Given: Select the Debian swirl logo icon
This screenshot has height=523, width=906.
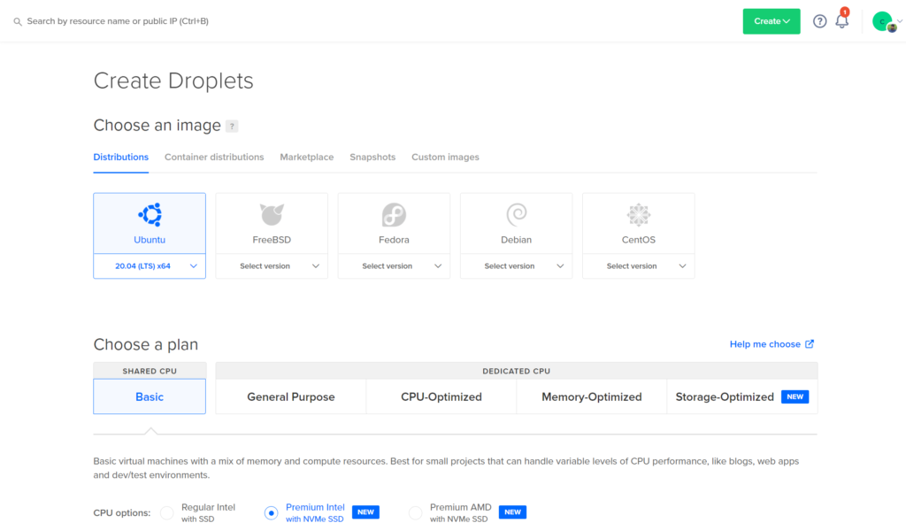Looking at the screenshot, I should [517, 214].
